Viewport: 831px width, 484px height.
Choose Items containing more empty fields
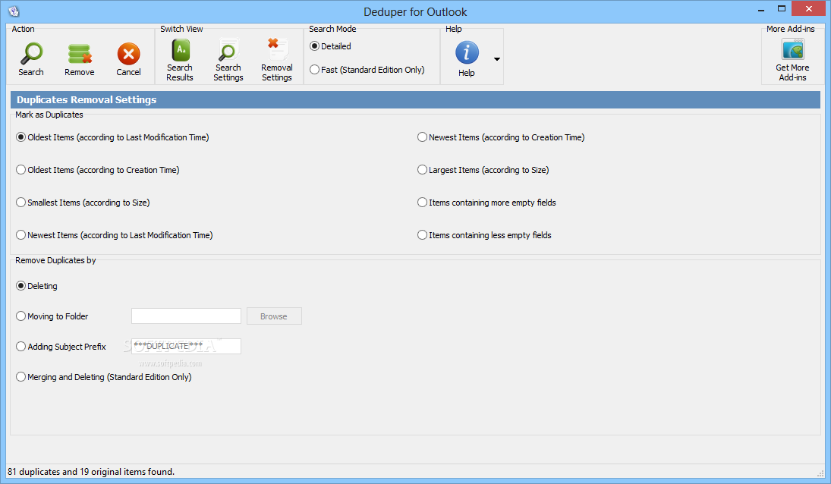pyautogui.click(x=486, y=203)
